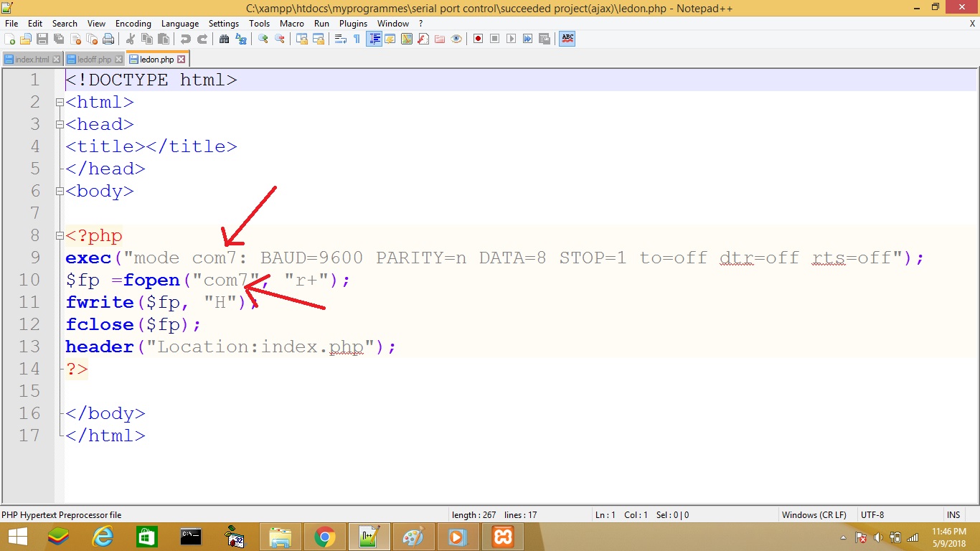The height and width of the screenshot is (551, 980).
Task: Print the document using printer icon
Action: (x=108, y=39)
